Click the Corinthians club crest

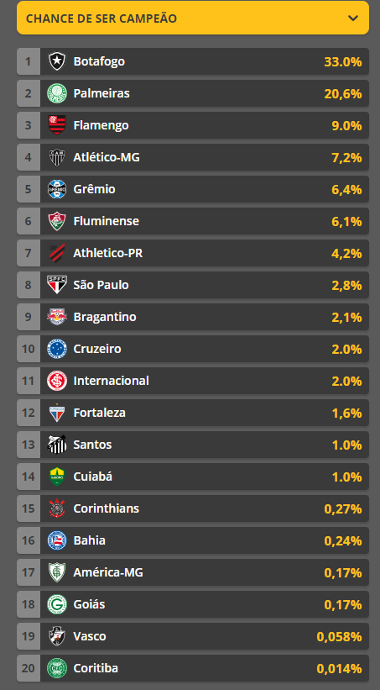(x=57, y=508)
